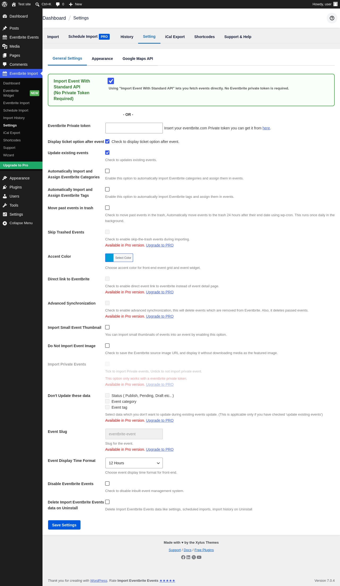This screenshot has height=586, width=340.
Task: Click the Media icon in sidebar
Action: coord(5,46)
